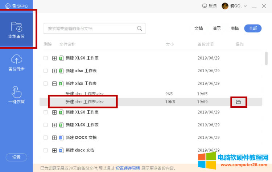The height and width of the screenshot is (172, 272).
Task: Open the 一键恢复 one-click restore section
Action: point(16,95)
